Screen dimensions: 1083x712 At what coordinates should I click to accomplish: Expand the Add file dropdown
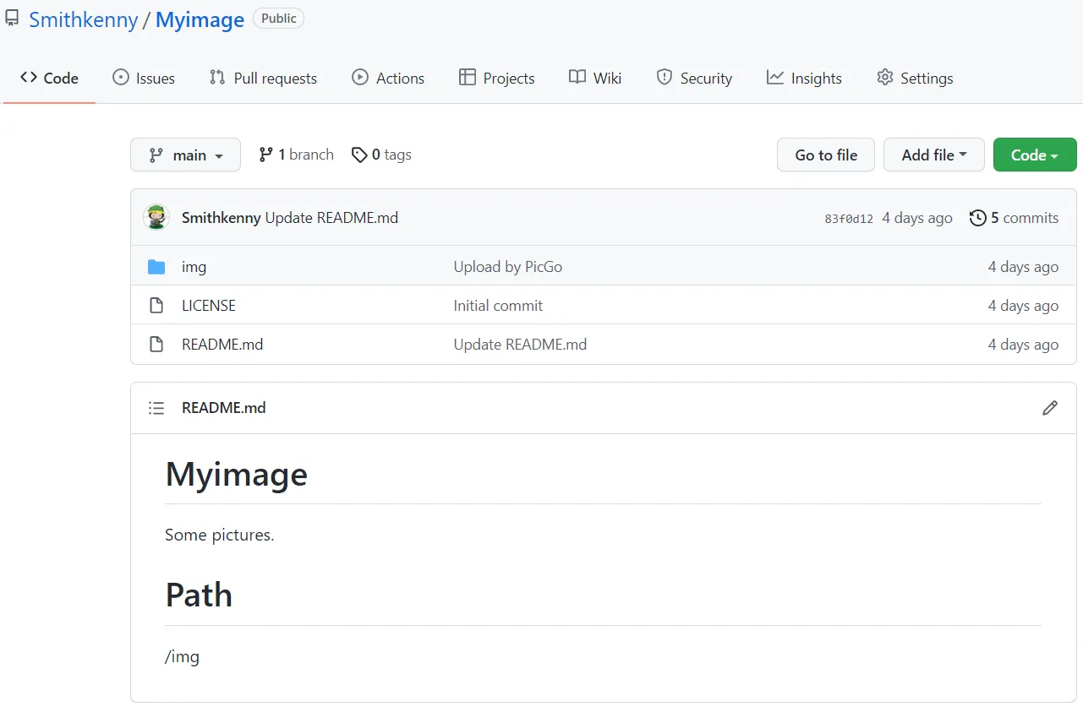(934, 155)
